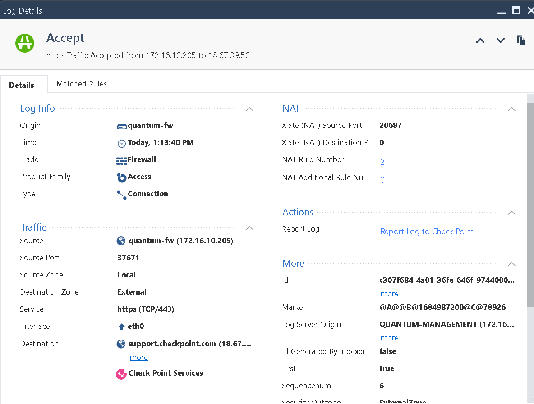Click the Access product family icon
Screen dimensions: 534x404
click(121, 177)
